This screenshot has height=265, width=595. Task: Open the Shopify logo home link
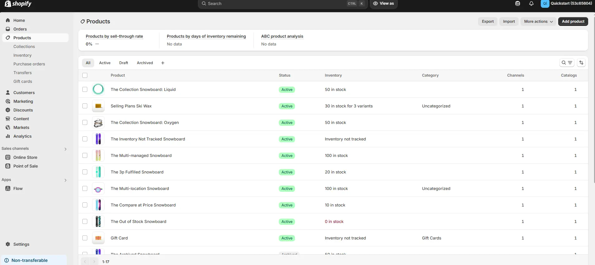[x=18, y=4]
